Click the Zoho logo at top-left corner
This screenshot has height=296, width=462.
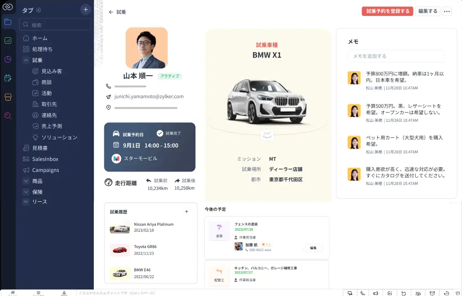(7, 6)
